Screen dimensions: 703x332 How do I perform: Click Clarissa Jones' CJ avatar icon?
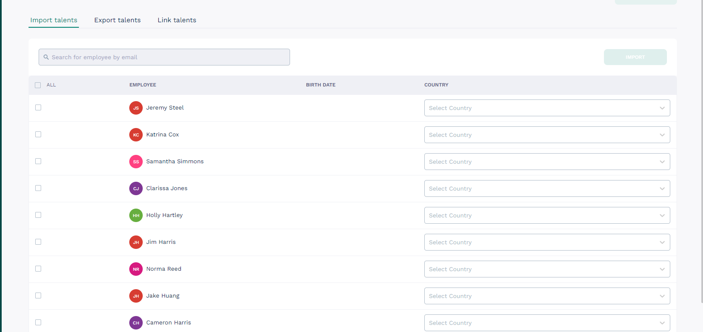[136, 188]
